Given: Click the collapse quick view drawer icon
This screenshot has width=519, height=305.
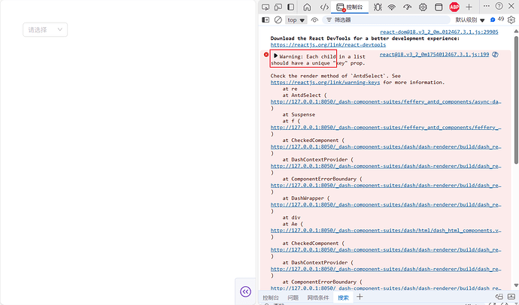Looking at the screenshot, I should [x=511, y=297].
